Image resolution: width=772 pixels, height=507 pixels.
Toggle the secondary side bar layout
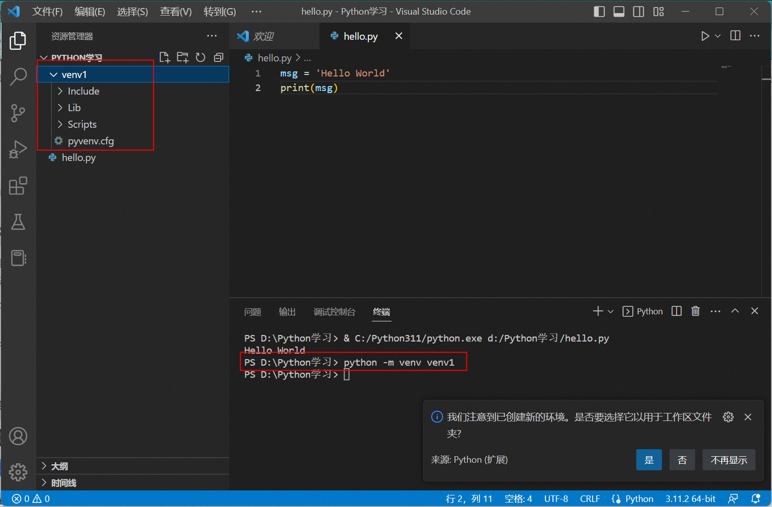tap(638, 12)
